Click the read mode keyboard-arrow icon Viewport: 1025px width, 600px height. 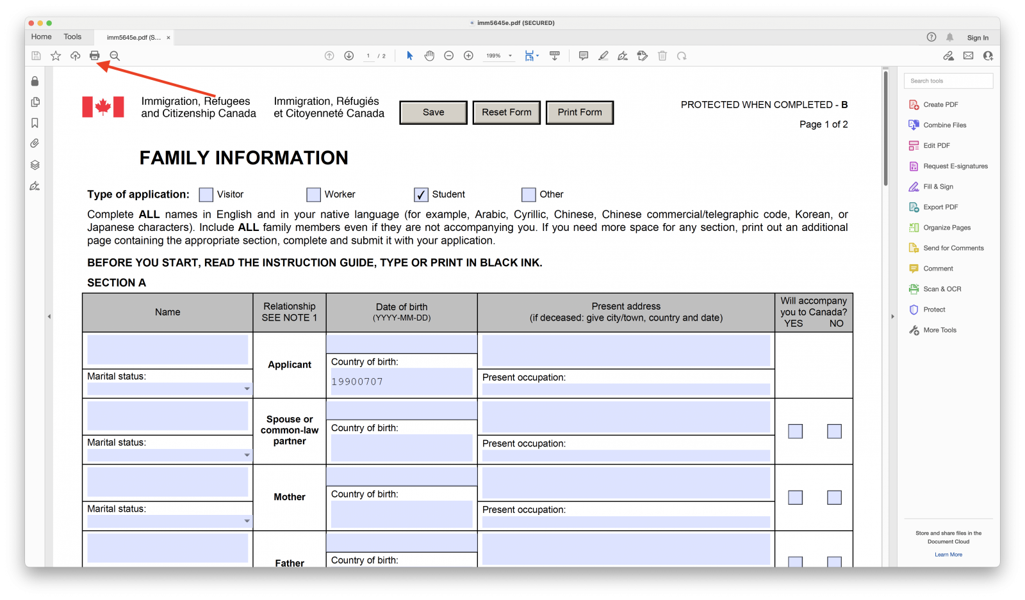coord(555,56)
